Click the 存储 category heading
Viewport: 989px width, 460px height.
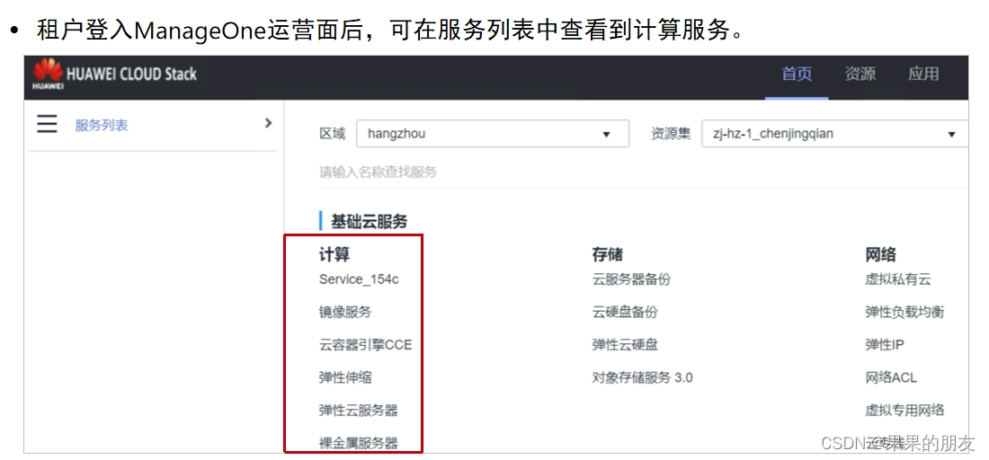pyautogui.click(x=608, y=254)
